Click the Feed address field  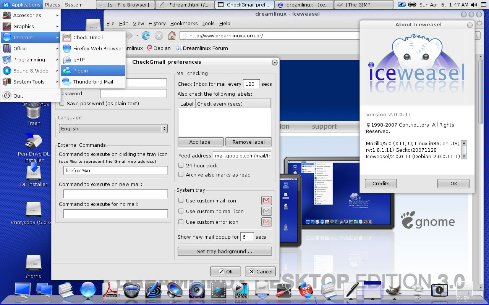click(242, 156)
